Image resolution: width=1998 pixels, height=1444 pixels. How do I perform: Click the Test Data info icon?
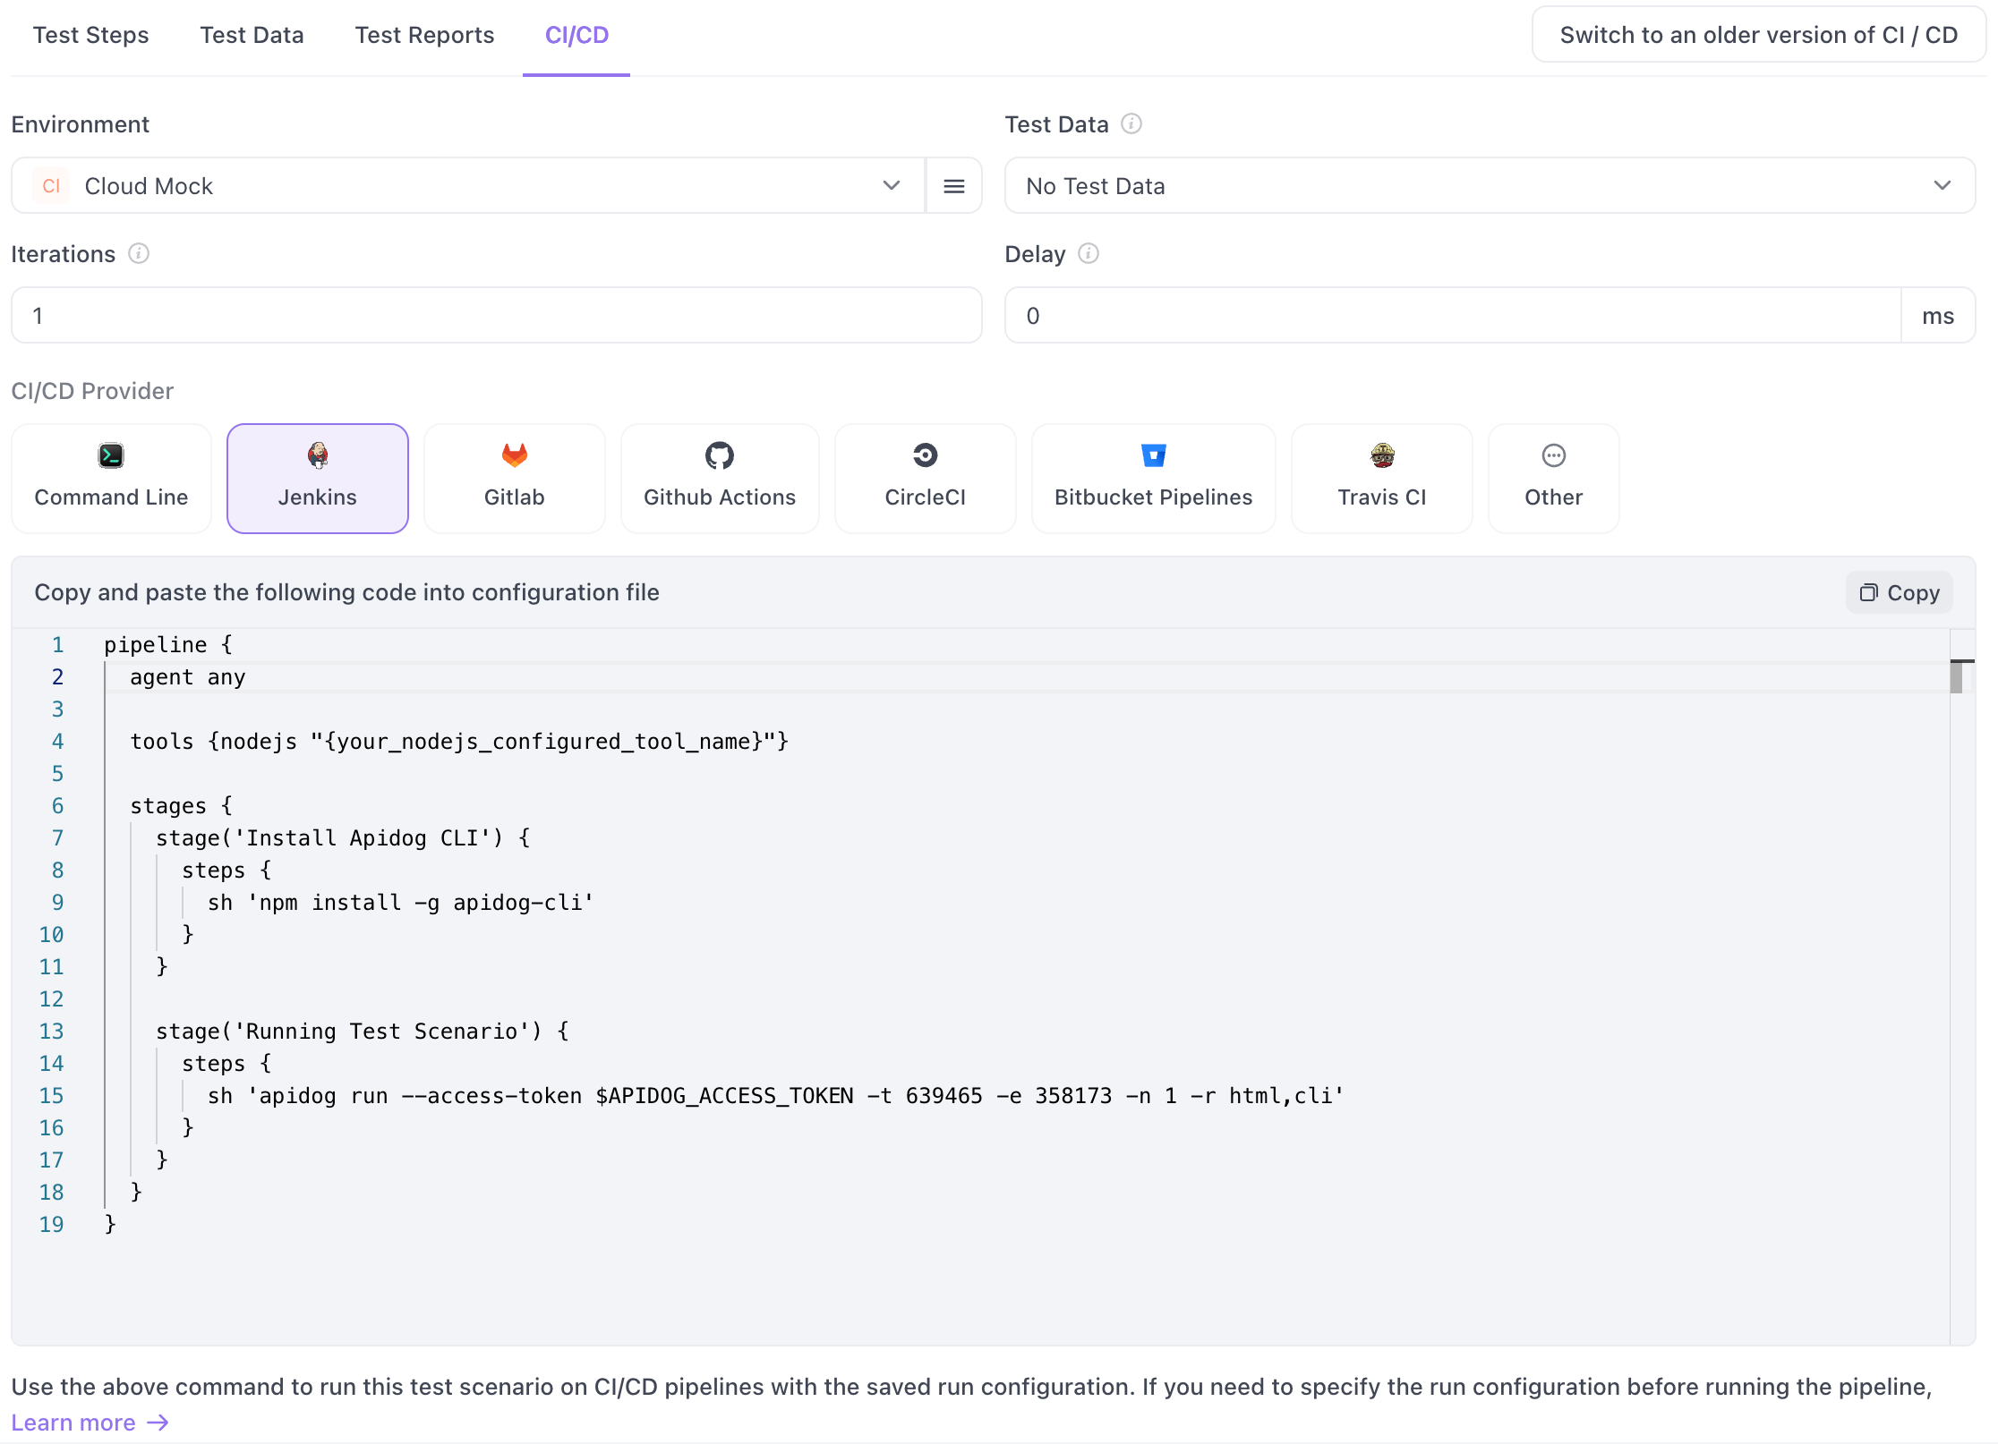point(1131,124)
